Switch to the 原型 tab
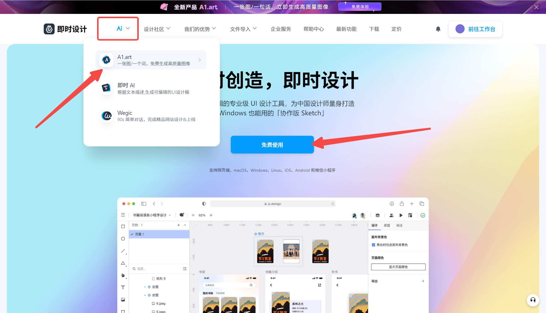Viewport: 546px width, 313px height. (x=387, y=225)
